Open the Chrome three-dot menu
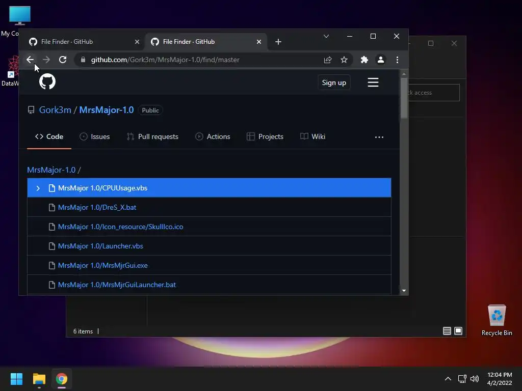The height and width of the screenshot is (391, 522). coord(397,60)
